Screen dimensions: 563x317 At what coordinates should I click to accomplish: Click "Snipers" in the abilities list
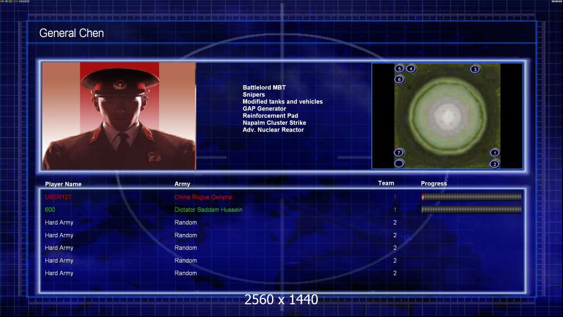(x=254, y=95)
